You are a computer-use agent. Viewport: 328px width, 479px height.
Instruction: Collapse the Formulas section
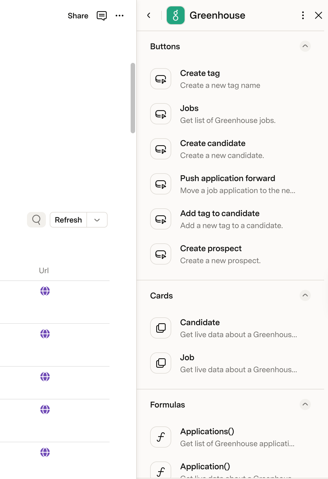[x=305, y=404]
